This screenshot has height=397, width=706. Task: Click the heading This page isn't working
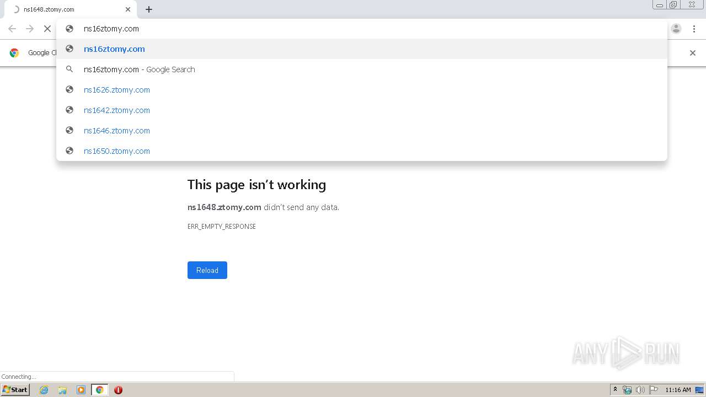tap(256, 185)
